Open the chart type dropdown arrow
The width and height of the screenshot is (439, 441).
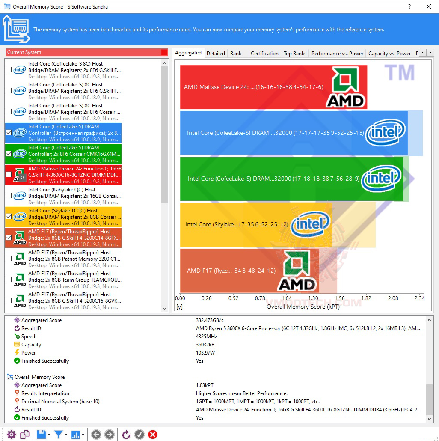(x=83, y=435)
